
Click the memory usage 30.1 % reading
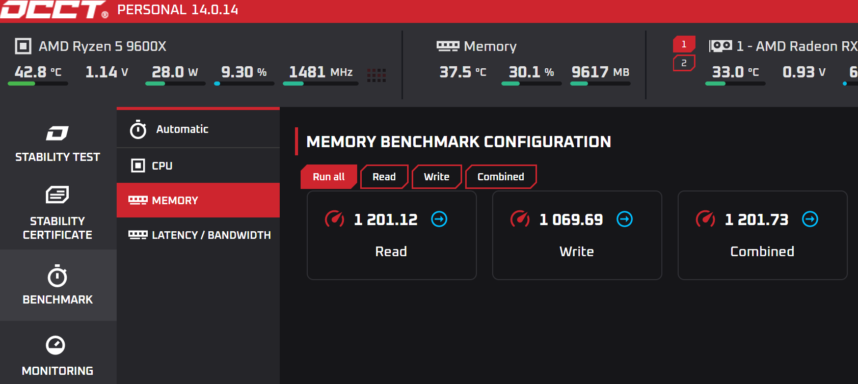(531, 72)
